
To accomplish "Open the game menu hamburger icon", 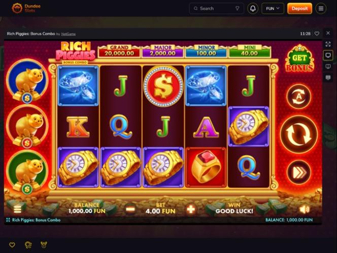I will [x=17, y=209].
